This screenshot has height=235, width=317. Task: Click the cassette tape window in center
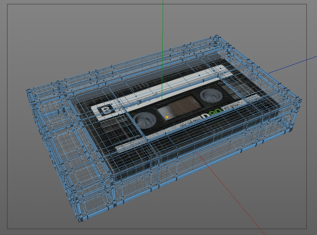[180, 107]
